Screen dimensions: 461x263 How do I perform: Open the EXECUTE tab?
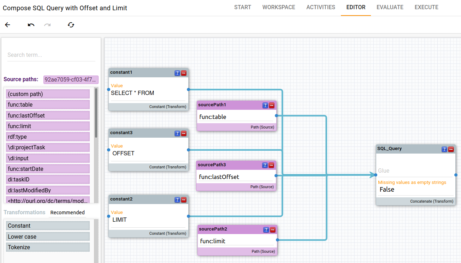click(x=426, y=7)
